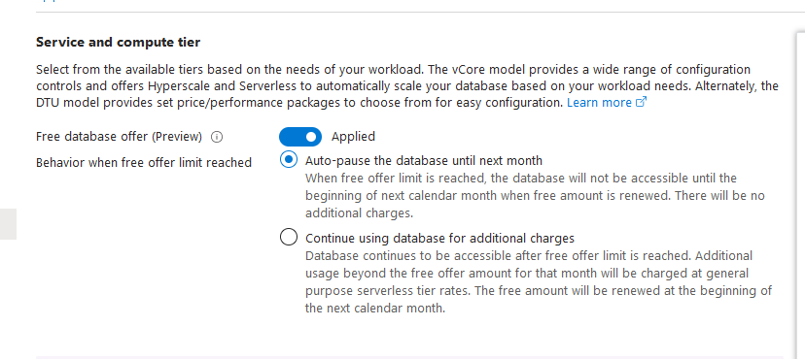Click the Applied toggle status label
Viewport: 805px width, 359px height.
pos(353,137)
